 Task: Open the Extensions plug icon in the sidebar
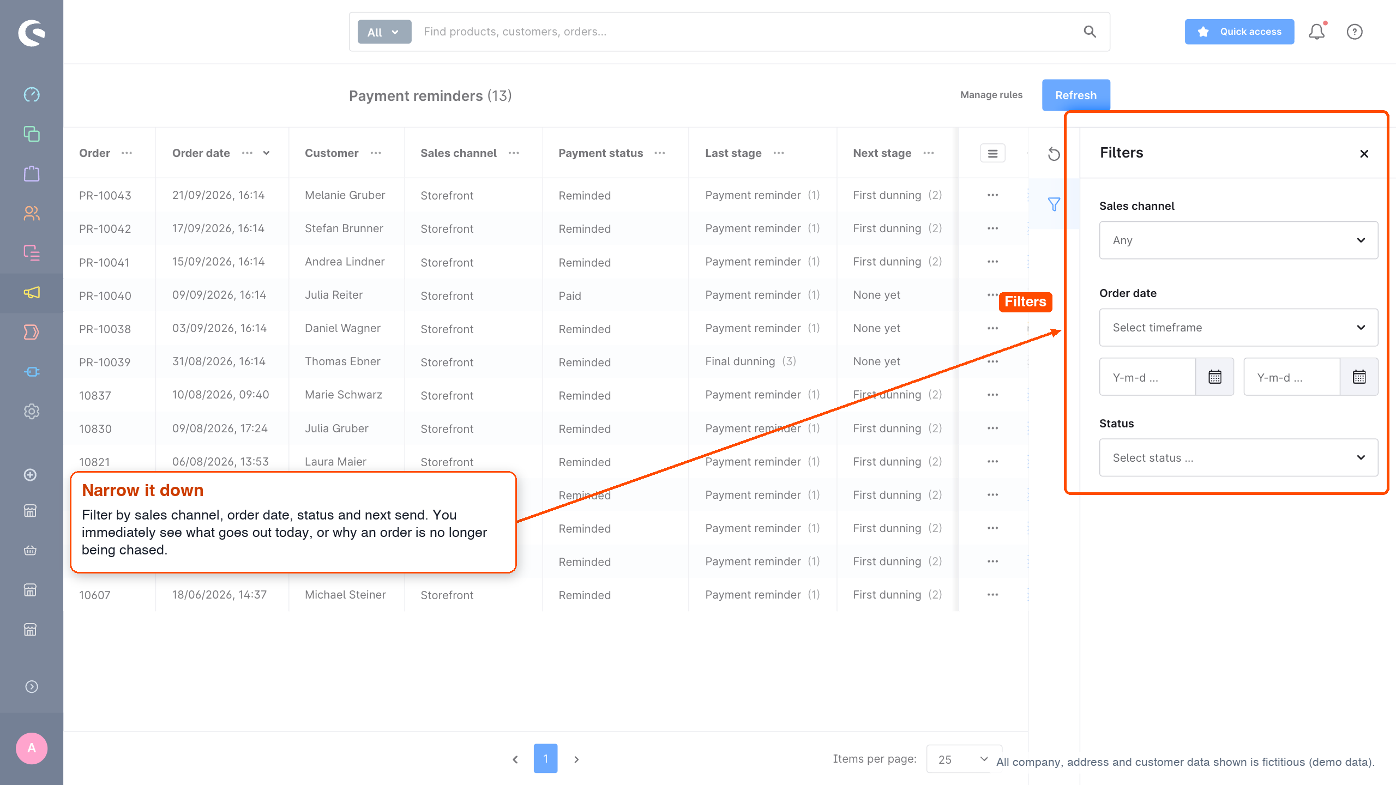coord(32,372)
